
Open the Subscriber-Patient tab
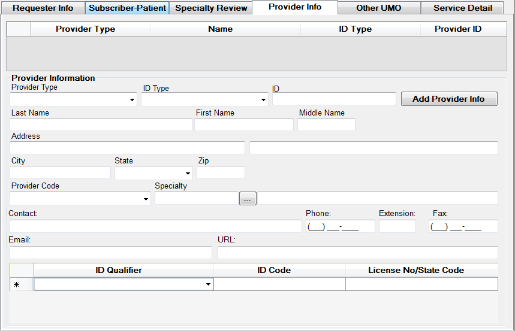click(127, 8)
